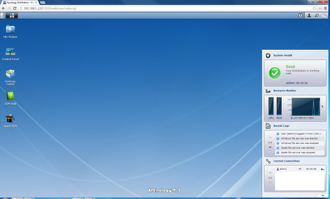Open the Quick Start wizard icon
Image resolution: width=330 pixels, height=199 pixels.
click(10, 121)
